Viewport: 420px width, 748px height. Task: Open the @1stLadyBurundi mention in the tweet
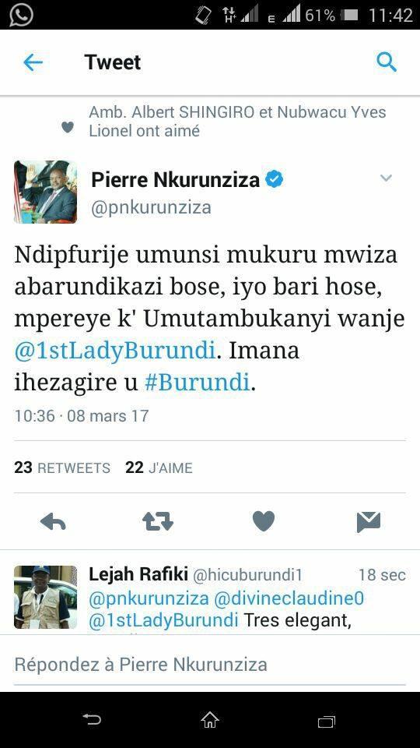[115, 351]
